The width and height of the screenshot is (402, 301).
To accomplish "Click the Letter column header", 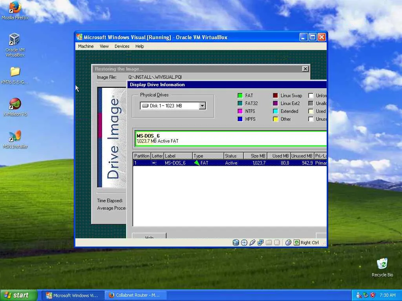I will point(157,156).
